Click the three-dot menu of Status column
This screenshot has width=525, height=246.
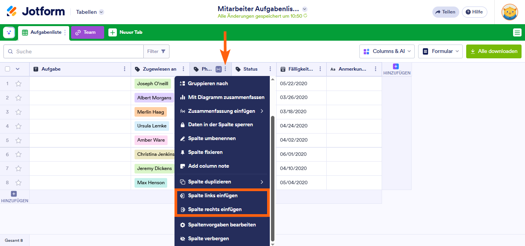[270, 69]
